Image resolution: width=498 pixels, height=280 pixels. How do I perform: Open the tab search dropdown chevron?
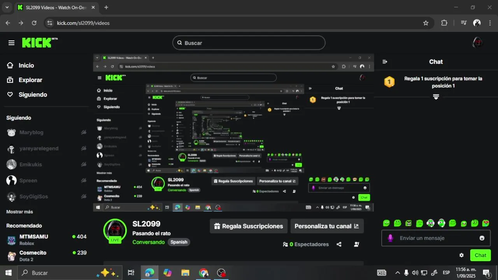pyautogui.click(x=7, y=7)
